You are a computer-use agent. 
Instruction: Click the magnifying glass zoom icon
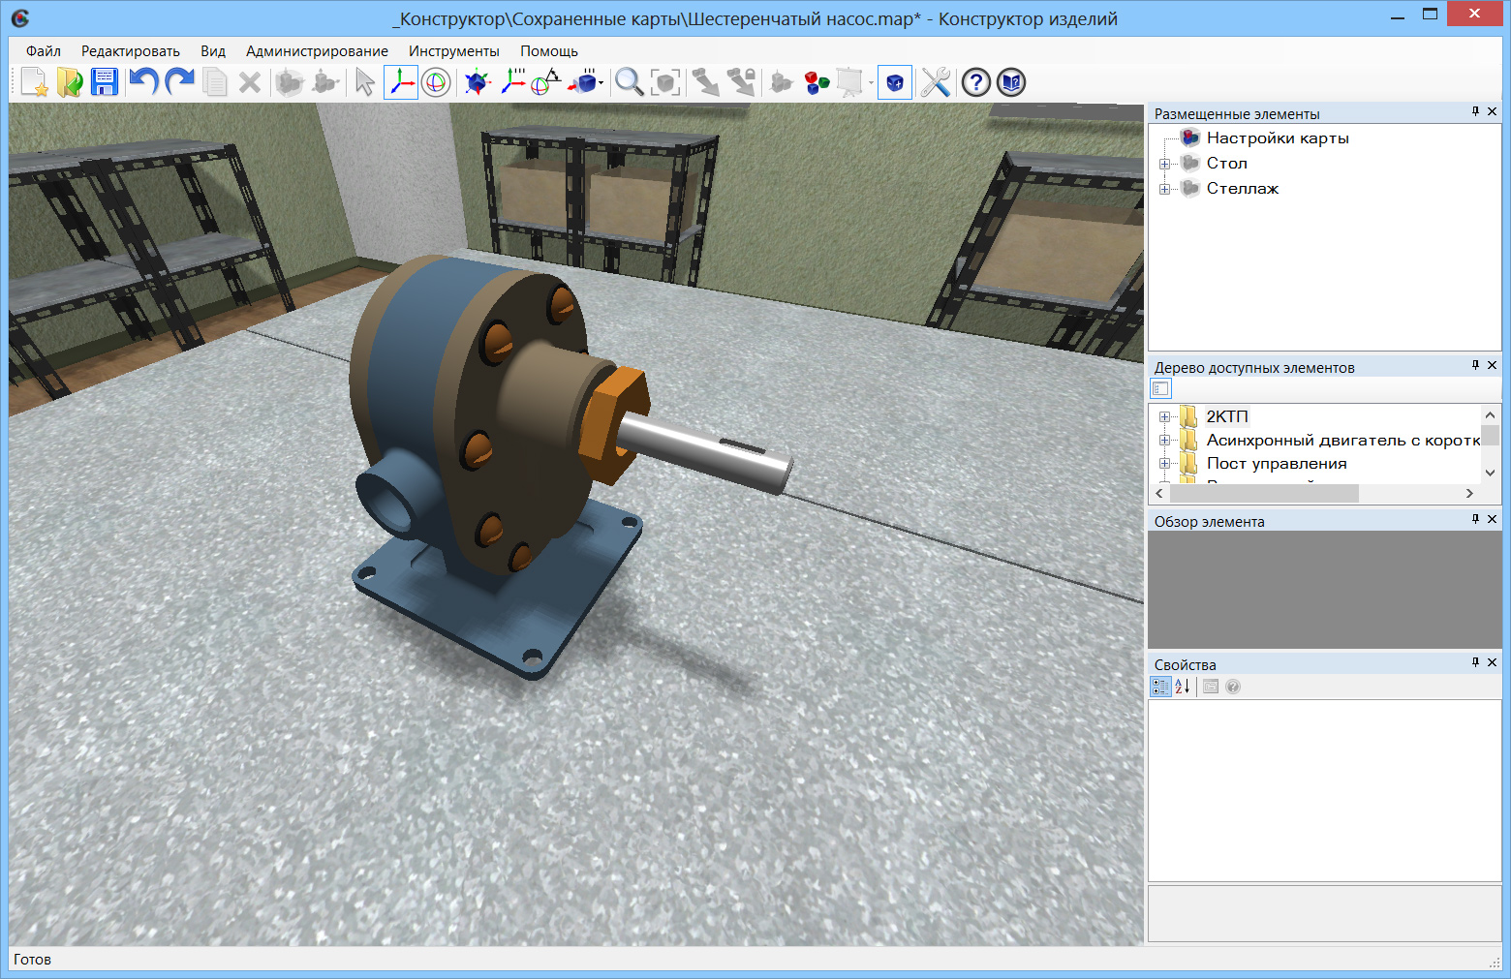tap(630, 82)
